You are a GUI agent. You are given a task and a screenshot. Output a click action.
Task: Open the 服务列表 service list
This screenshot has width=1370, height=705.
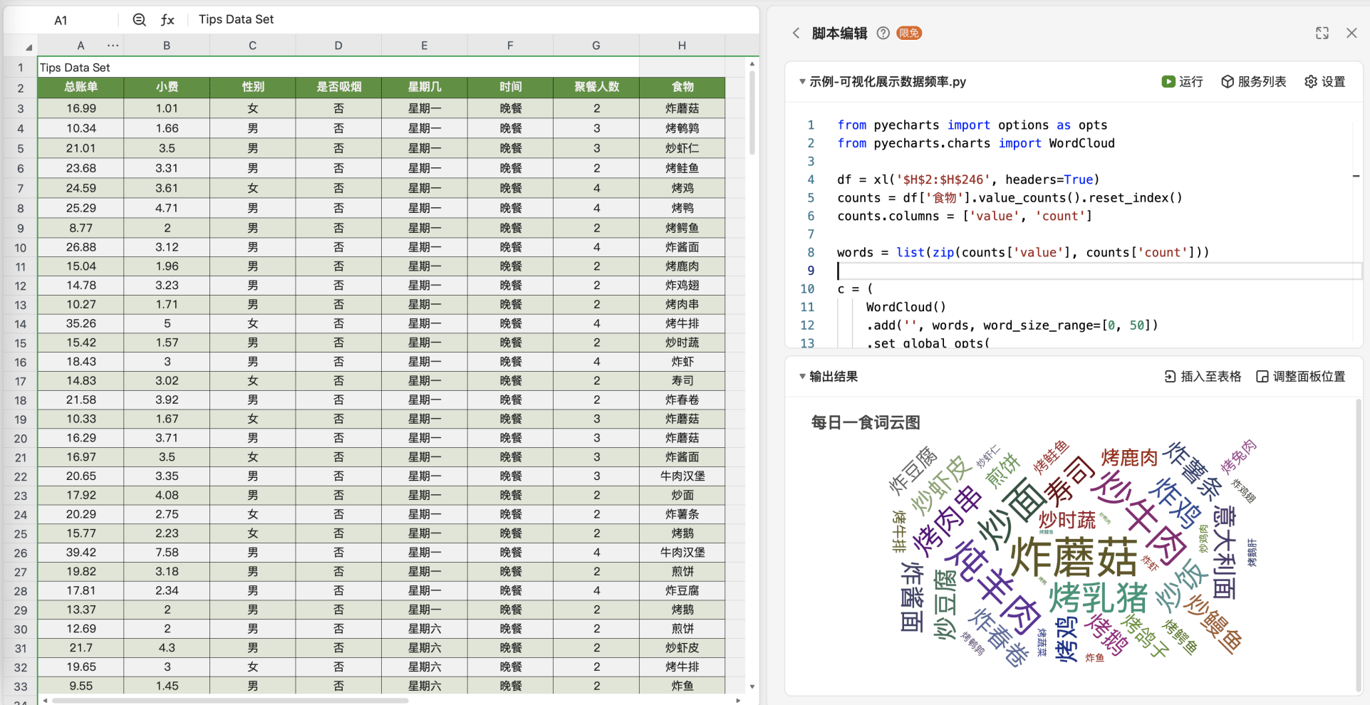(1253, 81)
